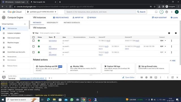Expand RDP dropdown for vm-bastionhost

(x=165, y=46)
